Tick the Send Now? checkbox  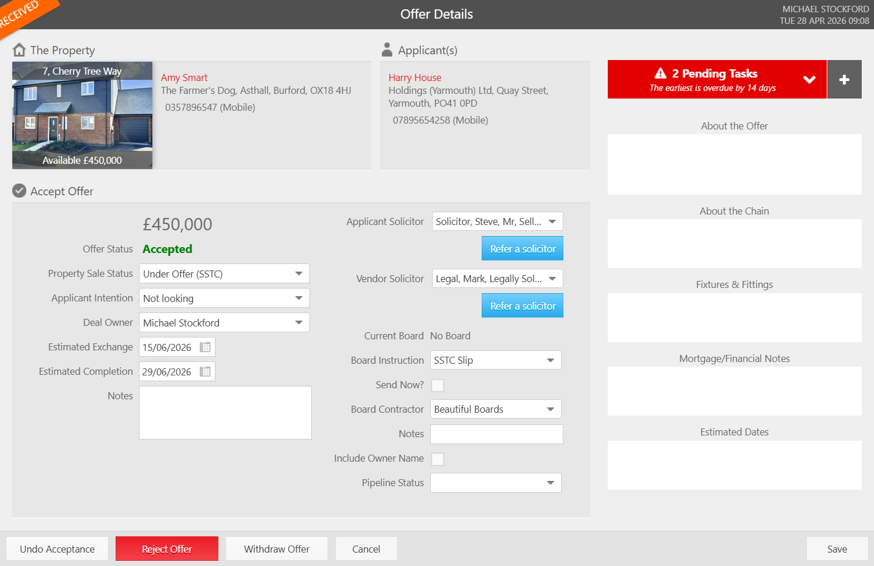437,385
